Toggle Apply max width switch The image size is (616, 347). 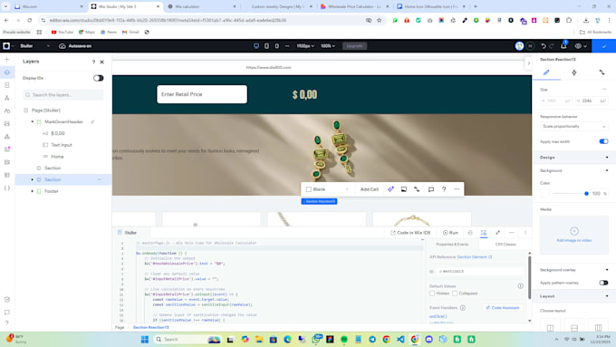[x=603, y=141]
